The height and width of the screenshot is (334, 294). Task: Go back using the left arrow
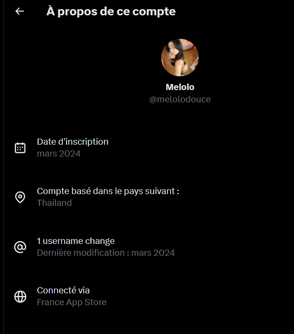point(20,11)
